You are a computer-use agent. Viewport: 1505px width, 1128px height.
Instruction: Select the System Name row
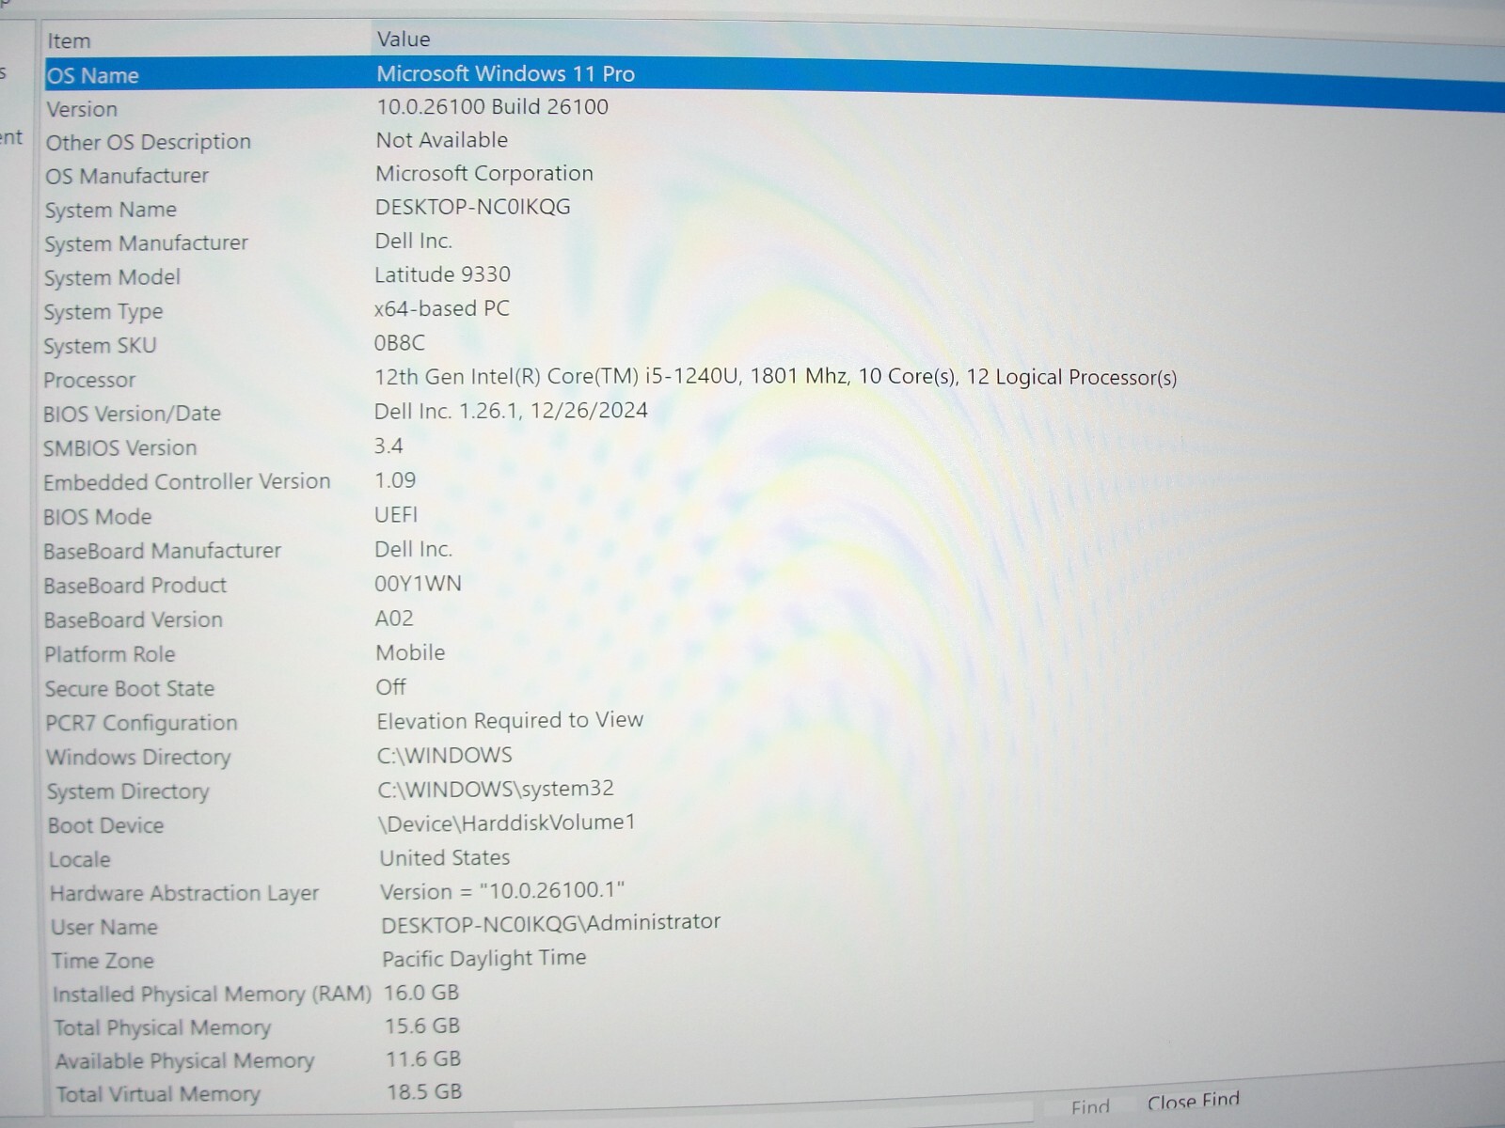(x=110, y=211)
